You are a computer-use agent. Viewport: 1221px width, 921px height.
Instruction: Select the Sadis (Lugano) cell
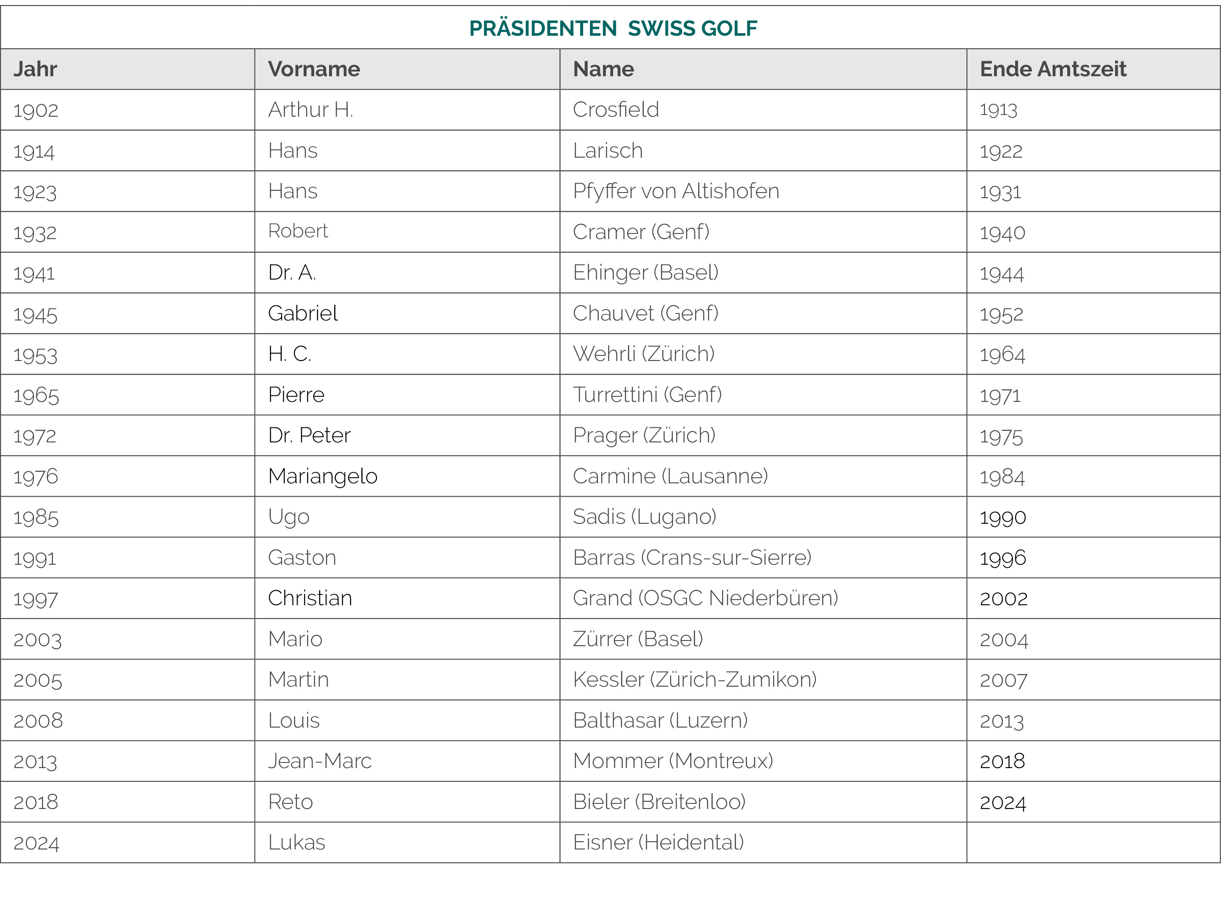[764, 517]
